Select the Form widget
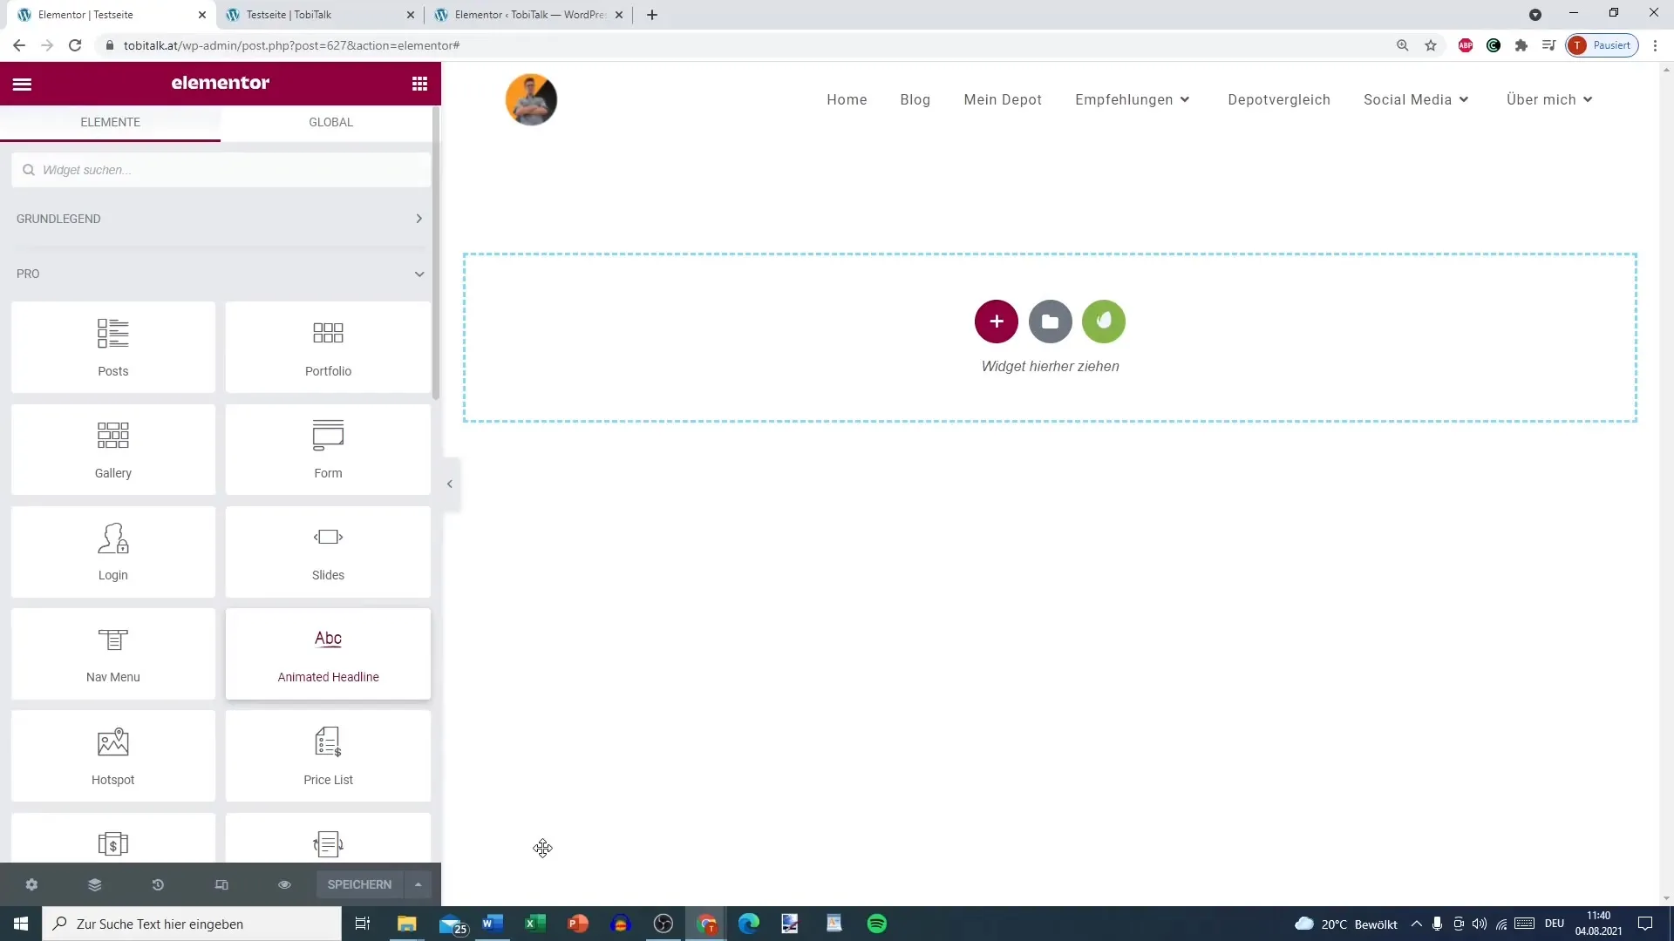Screen dimensions: 1674x941 [x=328, y=449]
